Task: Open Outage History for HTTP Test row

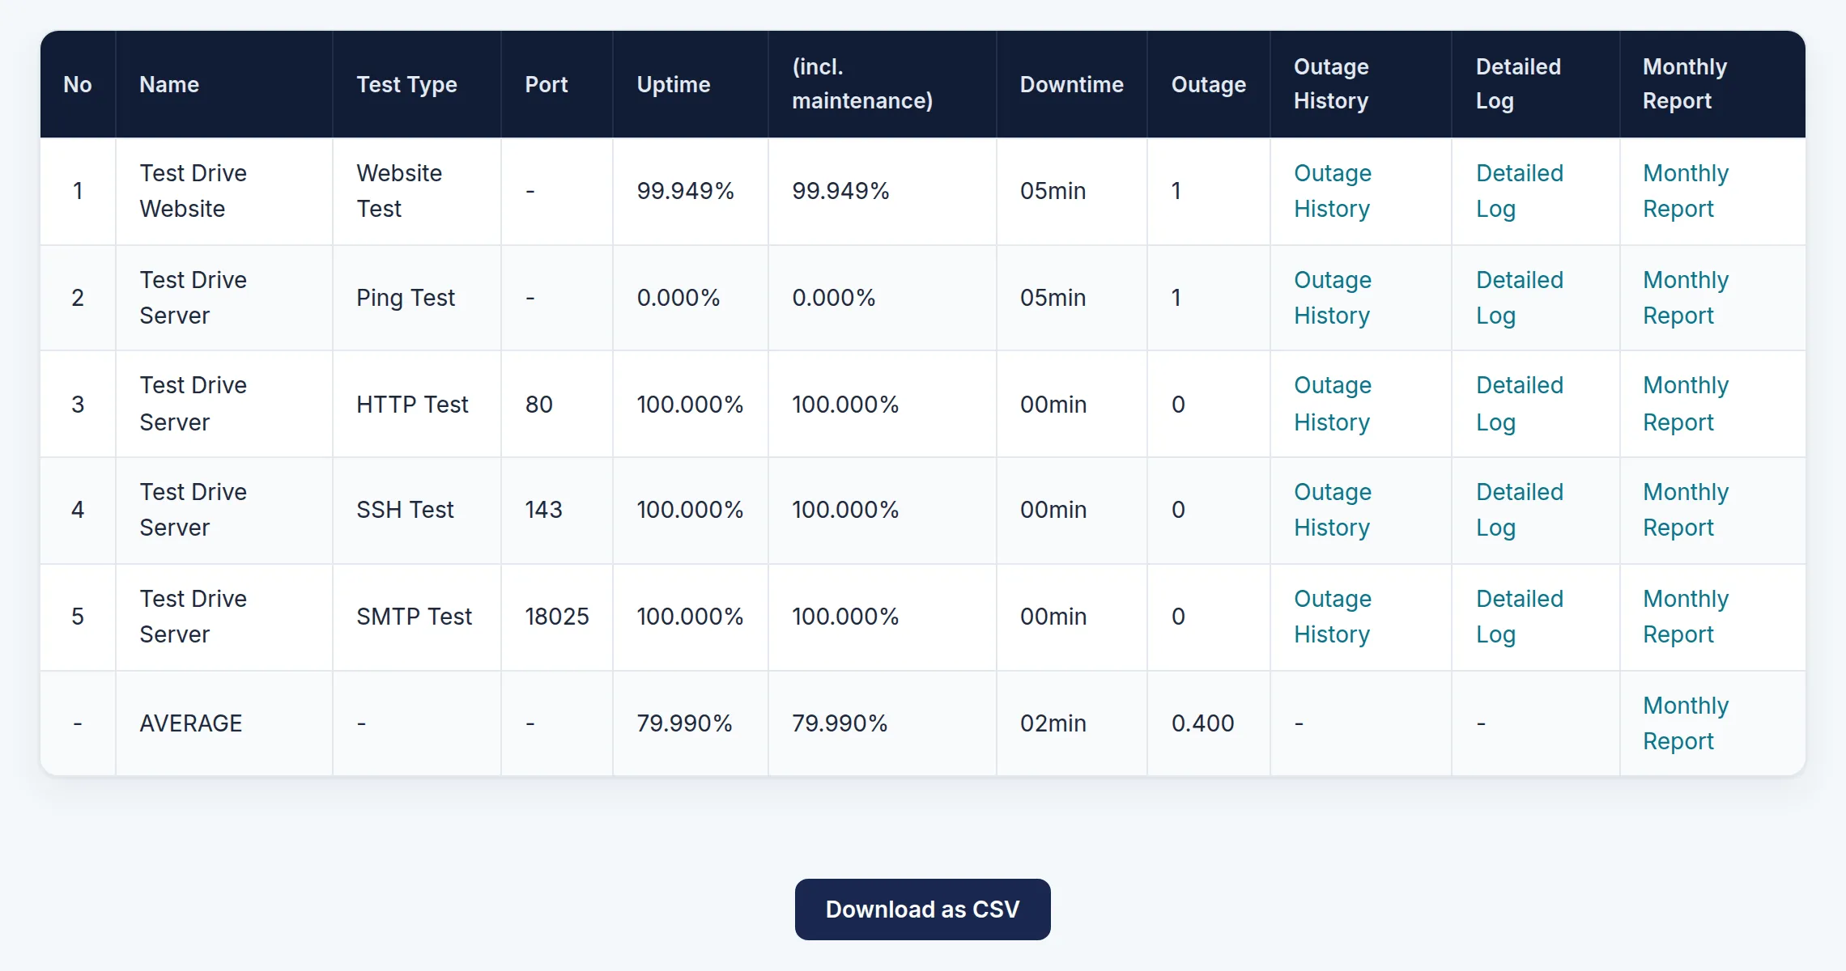Action: click(1333, 404)
